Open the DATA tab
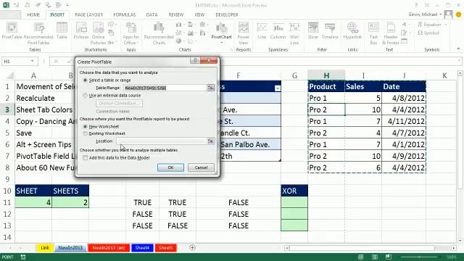This screenshot has height=261, width=464. [x=152, y=14]
